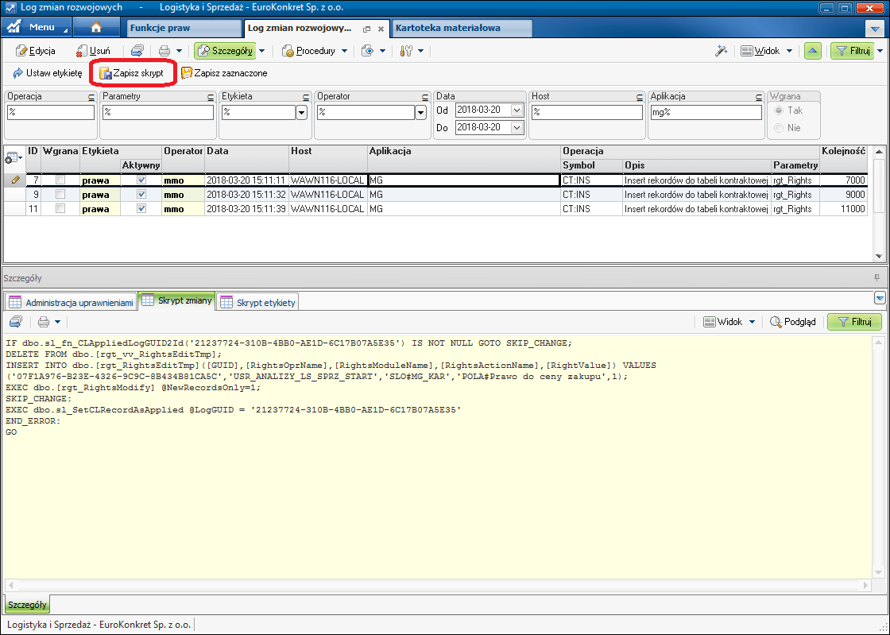Toggle Wgrana checkbox for row ID 9
The image size is (890, 635).
(x=60, y=194)
